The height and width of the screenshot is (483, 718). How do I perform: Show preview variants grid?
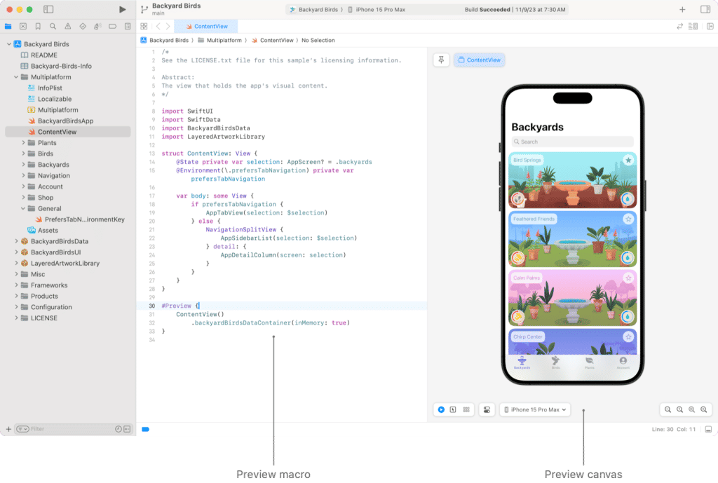(466, 410)
